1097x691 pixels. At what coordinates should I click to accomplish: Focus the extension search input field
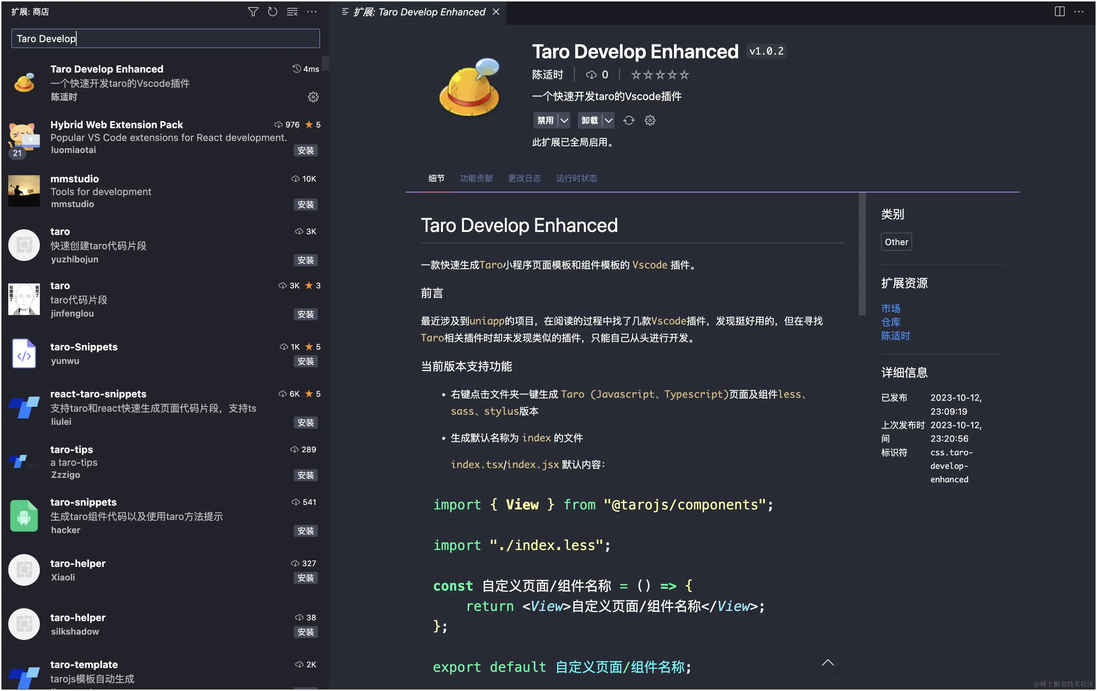click(x=165, y=38)
